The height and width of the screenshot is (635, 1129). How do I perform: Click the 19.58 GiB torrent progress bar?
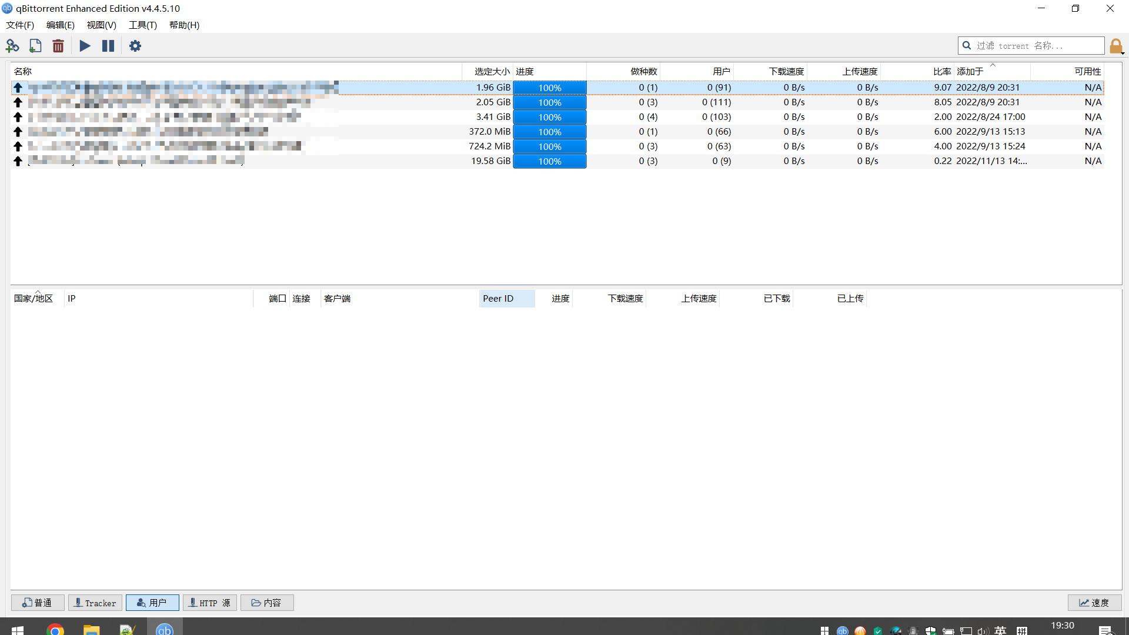click(x=549, y=161)
